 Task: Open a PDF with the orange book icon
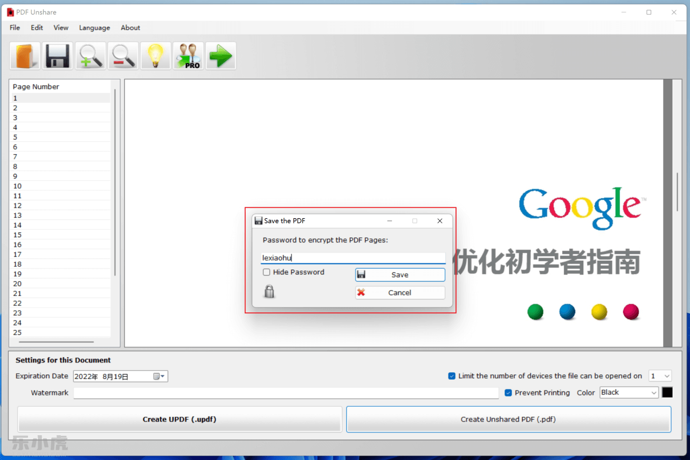pos(25,56)
